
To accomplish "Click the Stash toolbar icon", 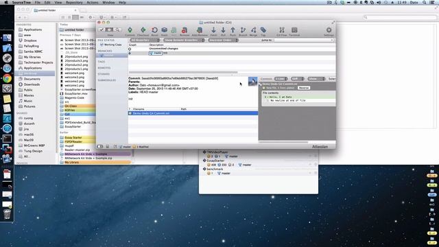I will [165, 31].
